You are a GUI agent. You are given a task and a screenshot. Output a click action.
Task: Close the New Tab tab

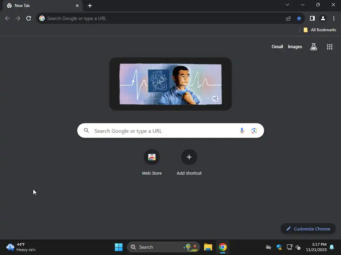point(77,6)
